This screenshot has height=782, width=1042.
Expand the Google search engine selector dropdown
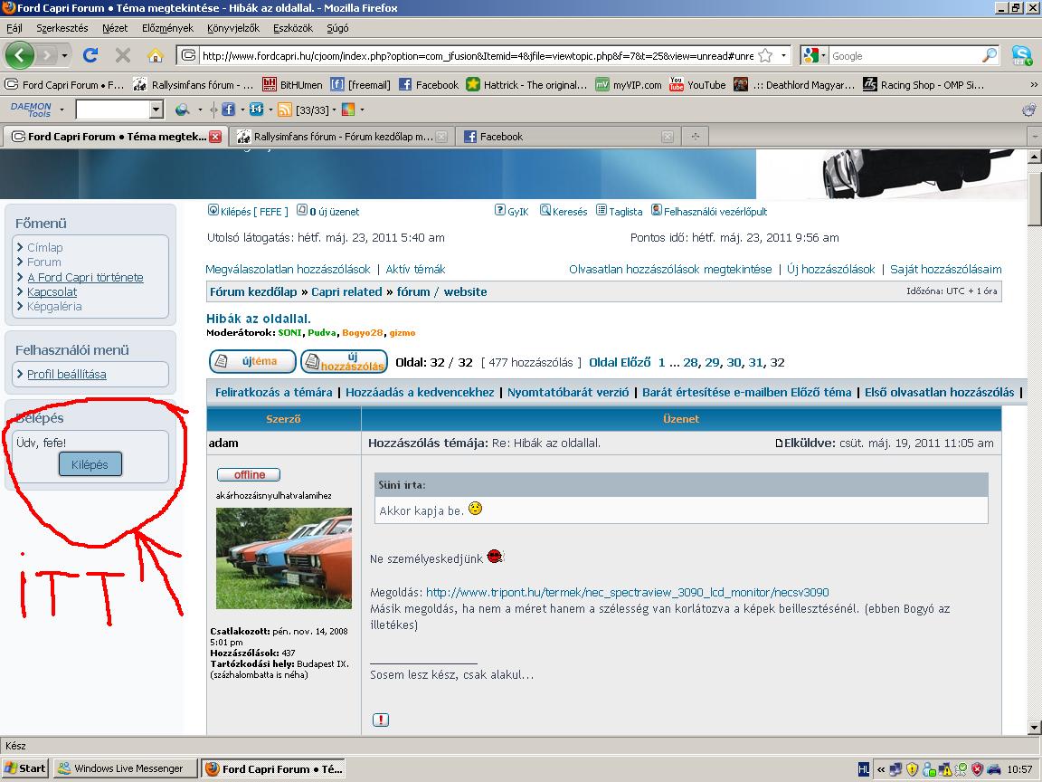[x=821, y=55]
